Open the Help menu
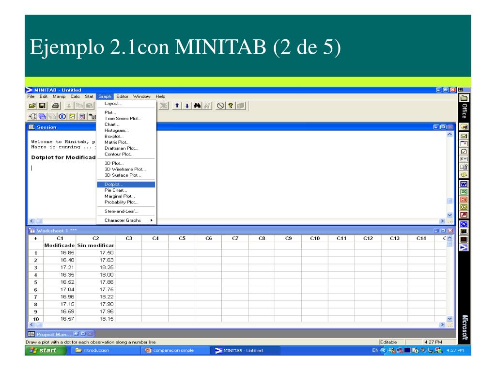This screenshot has height=372, width=496. (x=160, y=96)
